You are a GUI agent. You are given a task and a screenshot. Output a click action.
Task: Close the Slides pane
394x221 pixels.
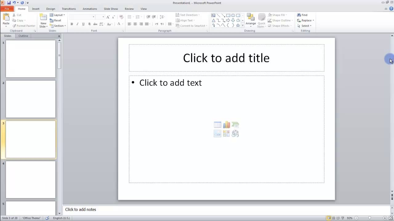(59, 36)
